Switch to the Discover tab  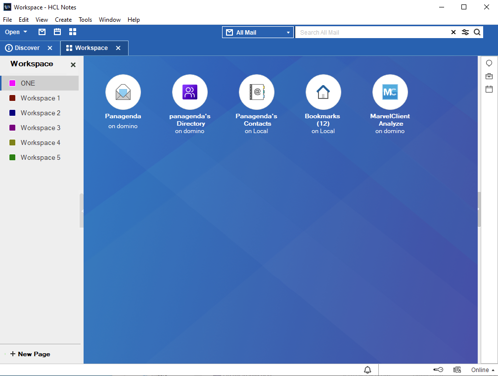coord(27,48)
